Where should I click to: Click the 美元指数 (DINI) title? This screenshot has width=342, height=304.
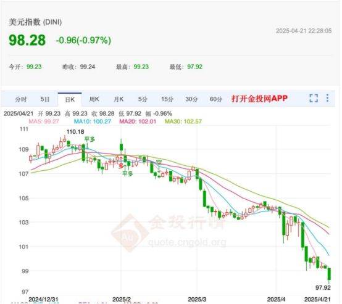[35, 22]
